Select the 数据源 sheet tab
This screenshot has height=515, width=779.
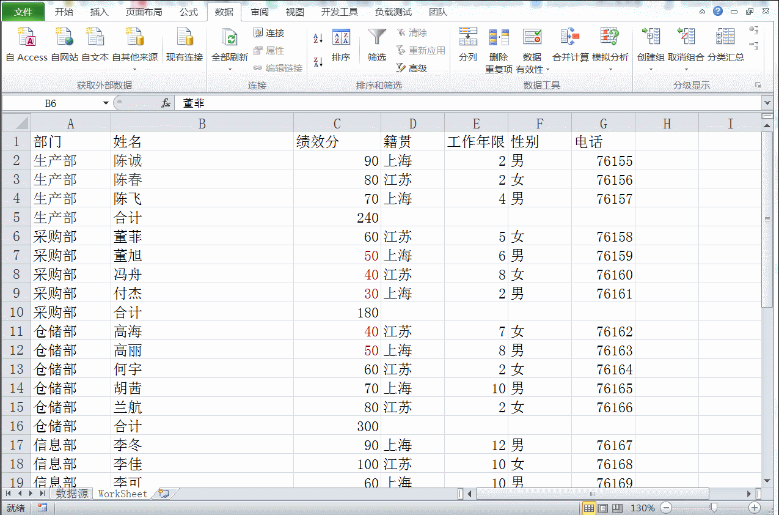pos(71,493)
